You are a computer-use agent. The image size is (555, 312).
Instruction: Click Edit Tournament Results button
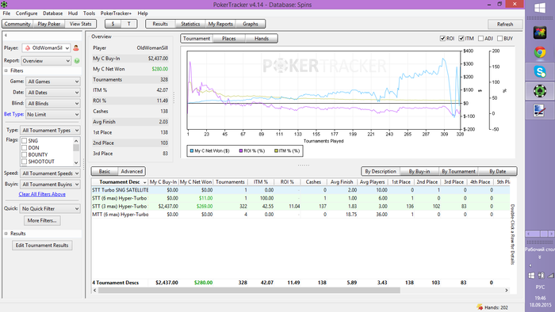pyautogui.click(x=42, y=245)
